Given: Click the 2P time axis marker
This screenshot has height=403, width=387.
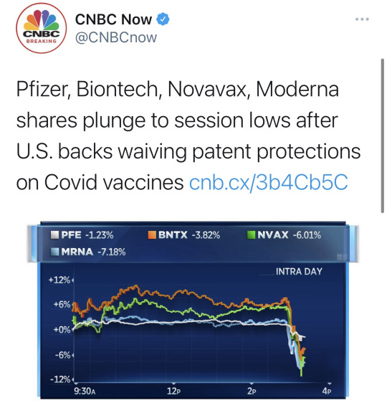Looking at the screenshot, I should 252,392.
